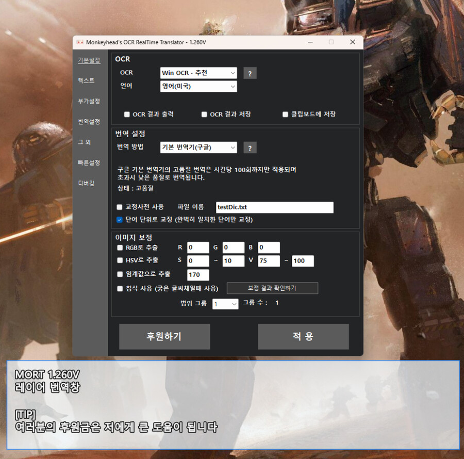Screen dimensions: 464x459
Task: Click the V maximum field showing 100
Action: (x=303, y=261)
